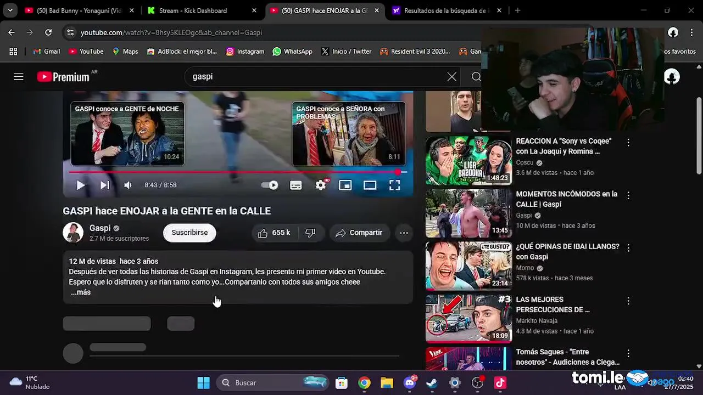The height and width of the screenshot is (395, 703).
Task: Switch to the Resultados de la búsqueda tab
Action: pyautogui.click(x=446, y=10)
